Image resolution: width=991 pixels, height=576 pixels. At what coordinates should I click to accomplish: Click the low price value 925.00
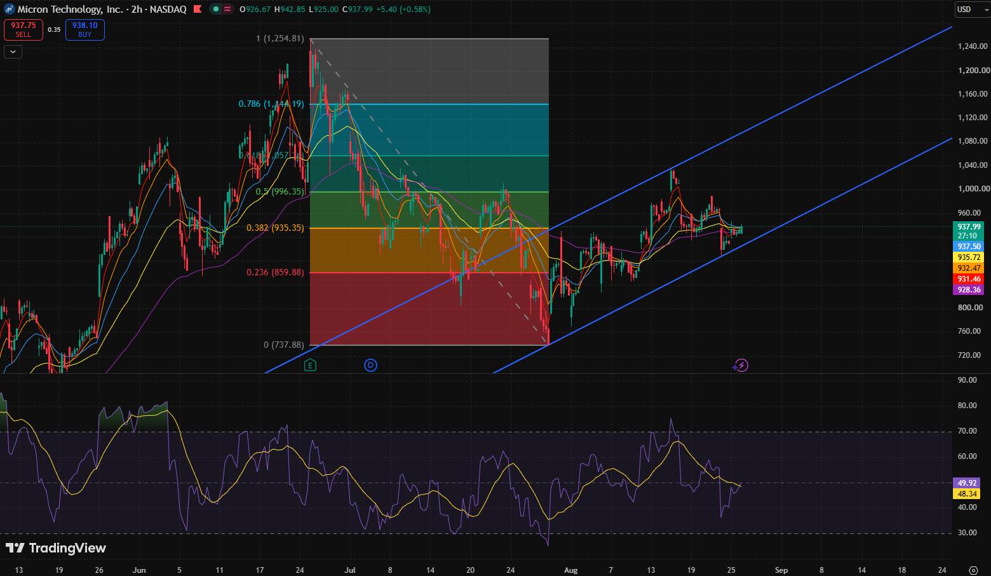coord(326,10)
